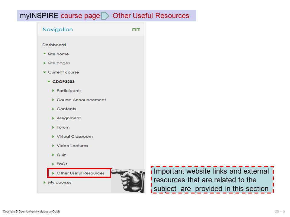Expand the Forum arrow
290x217 pixels.
(x=53, y=127)
